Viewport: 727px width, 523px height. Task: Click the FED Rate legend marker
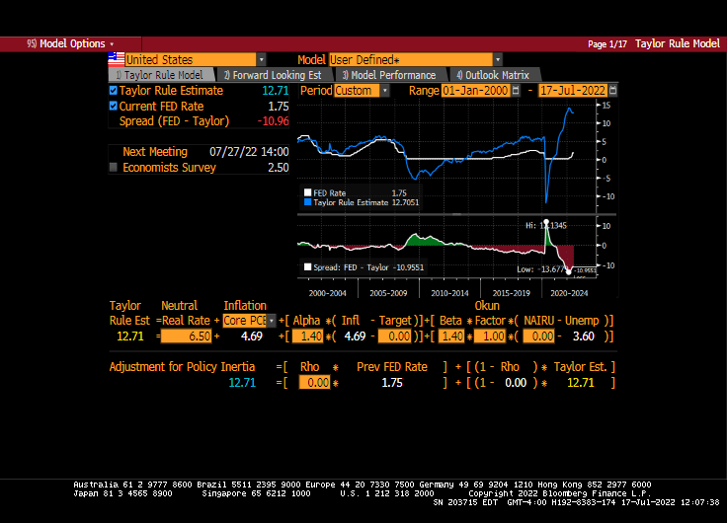[307, 193]
